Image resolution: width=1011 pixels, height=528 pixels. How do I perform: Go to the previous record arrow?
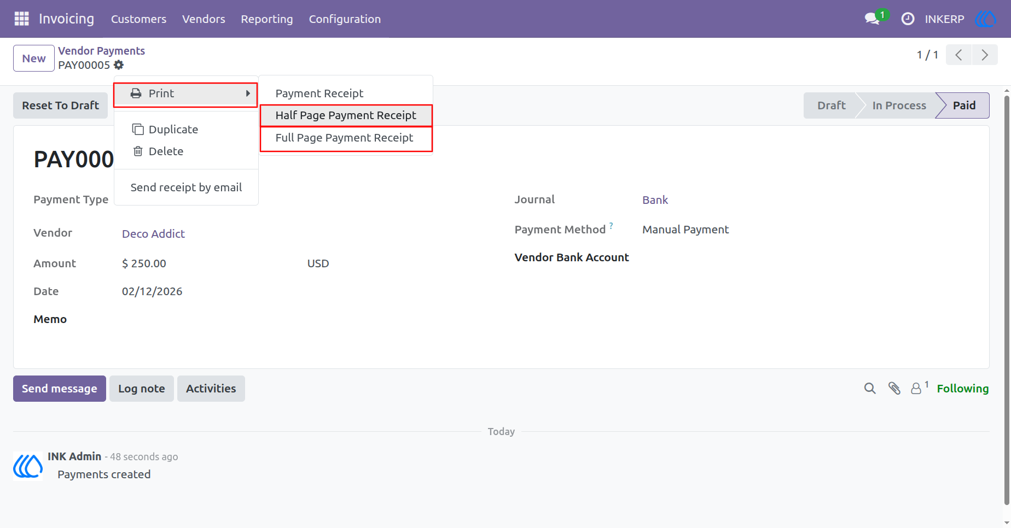[958, 55]
